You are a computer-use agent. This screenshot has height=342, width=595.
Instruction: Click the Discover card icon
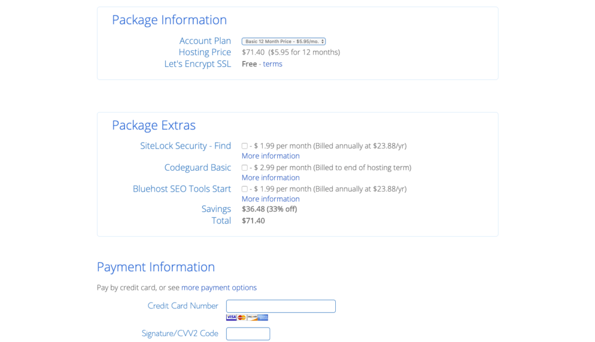(252, 318)
